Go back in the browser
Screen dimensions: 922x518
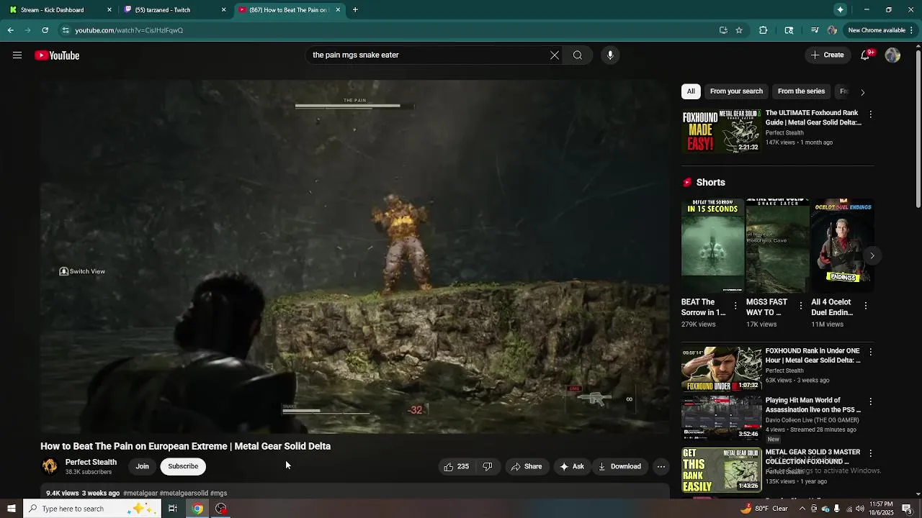coord(10,30)
